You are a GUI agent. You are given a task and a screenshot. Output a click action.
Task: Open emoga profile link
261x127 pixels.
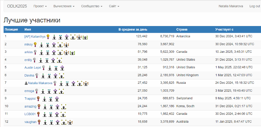pos(29,91)
